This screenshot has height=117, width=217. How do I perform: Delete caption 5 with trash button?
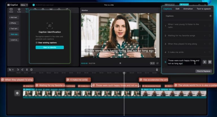point(210,62)
